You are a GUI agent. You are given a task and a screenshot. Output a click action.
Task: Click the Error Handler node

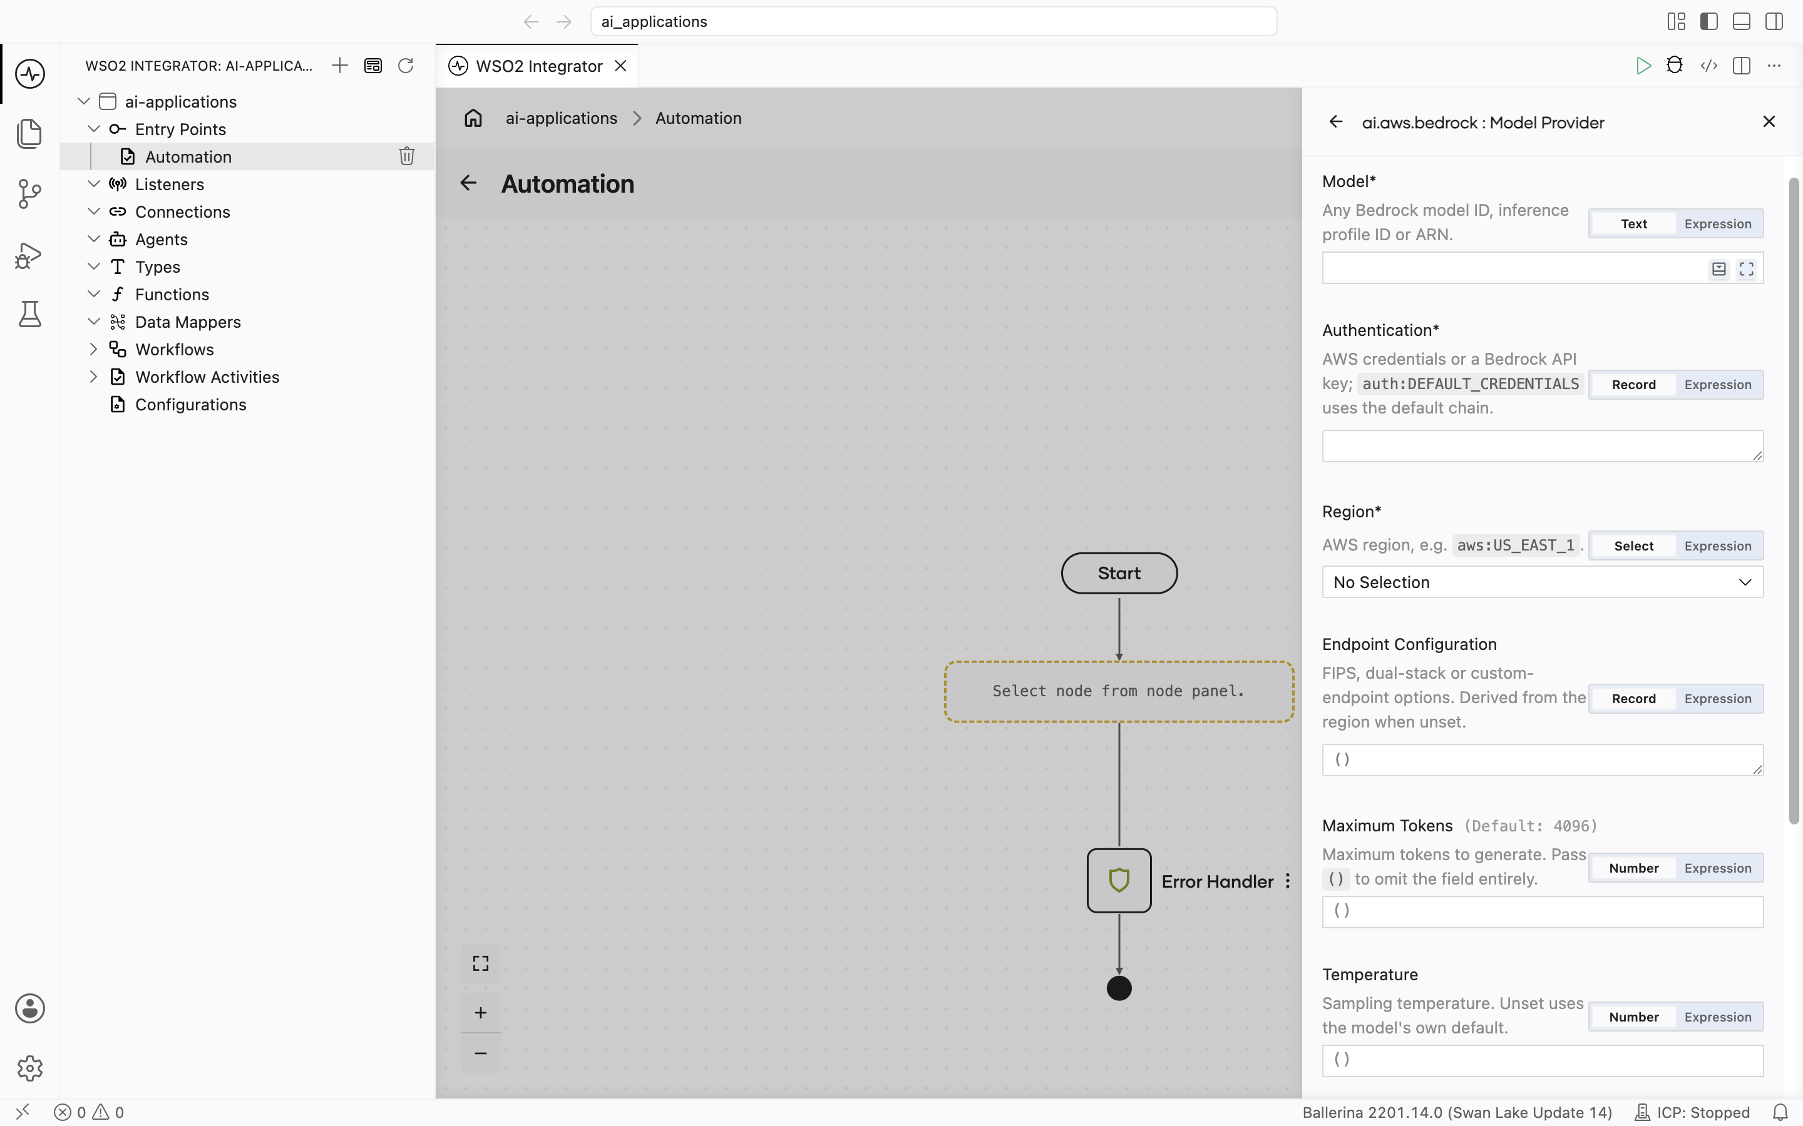click(1118, 880)
